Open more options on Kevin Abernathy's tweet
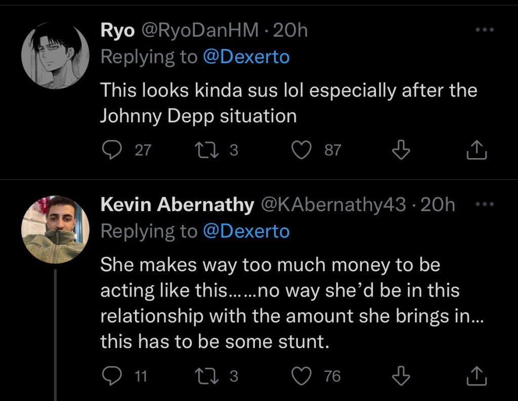518x401 pixels. (x=485, y=204)
